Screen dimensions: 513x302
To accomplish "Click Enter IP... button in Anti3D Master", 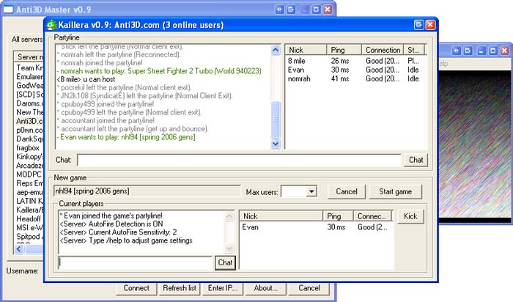I will (x=223, y=288).
